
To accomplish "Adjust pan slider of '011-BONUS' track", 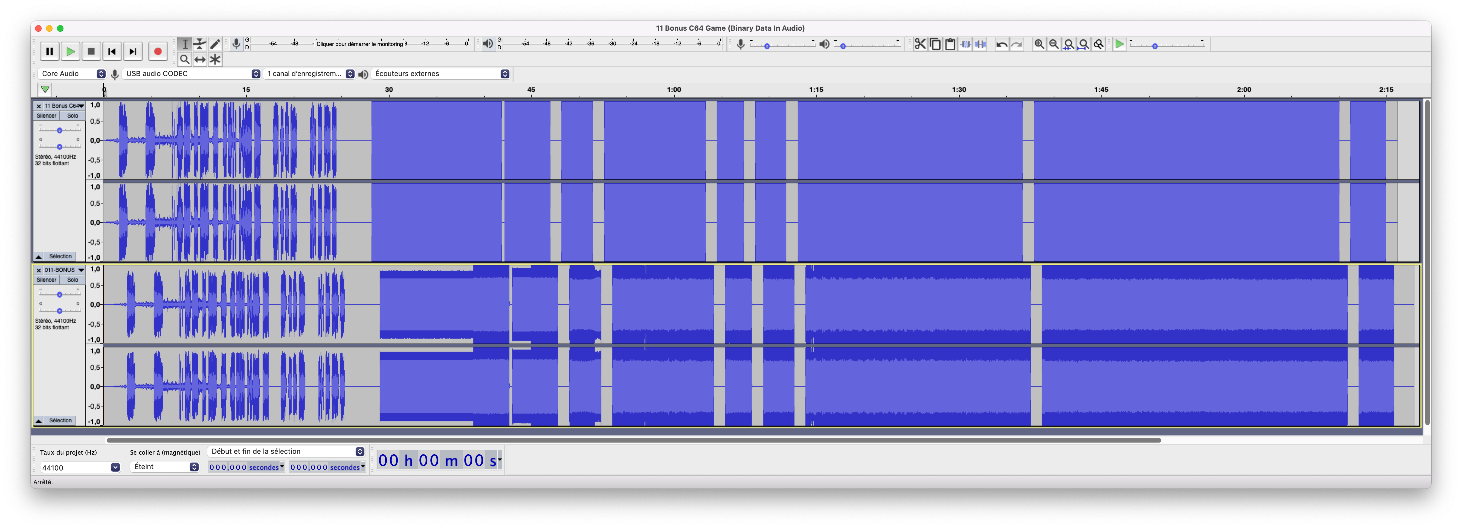I will (59, 310).
